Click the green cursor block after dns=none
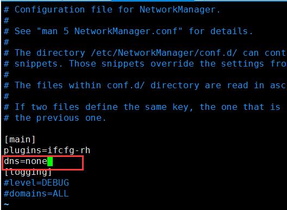Viewport: 287px width, 210px height. pyautogui.click(x=50, y=161)
